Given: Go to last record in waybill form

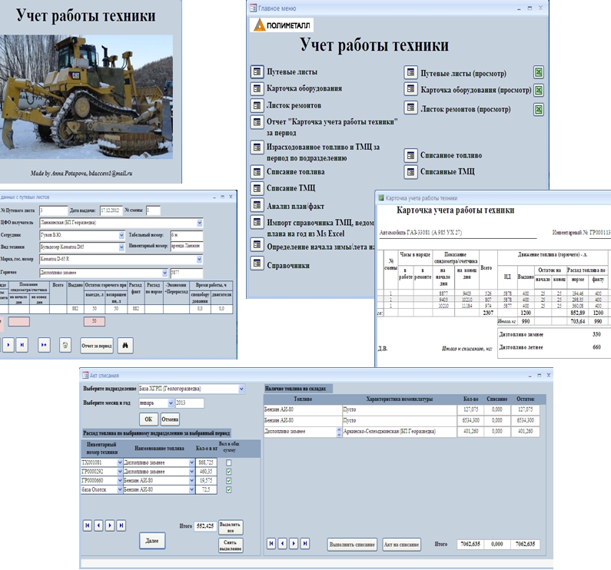Looking at the screenshot, I should [x=22, y=345].
